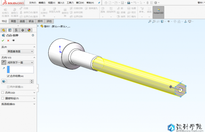Click the print icon in the top toolbar
Viewport: 205px width, 132px height.
(x=128, y=3)
